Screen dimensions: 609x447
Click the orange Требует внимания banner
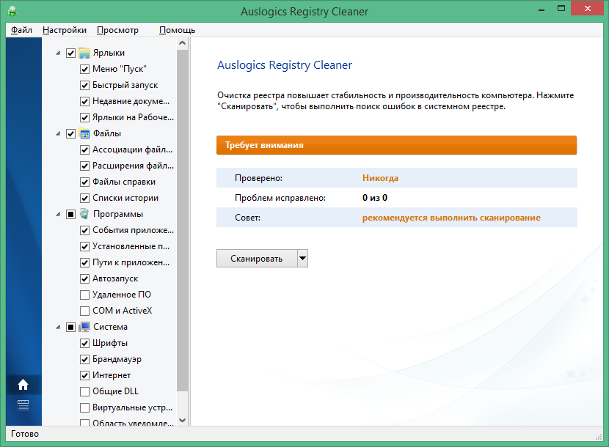click(x=396, y=145)
